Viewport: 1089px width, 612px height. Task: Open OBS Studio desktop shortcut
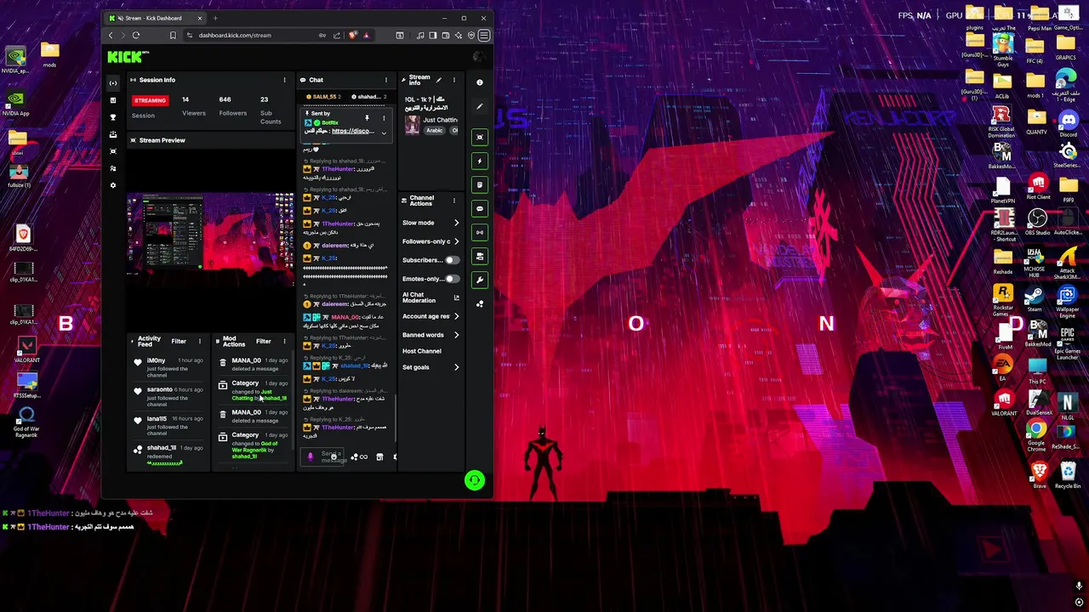coord(1037,222)
